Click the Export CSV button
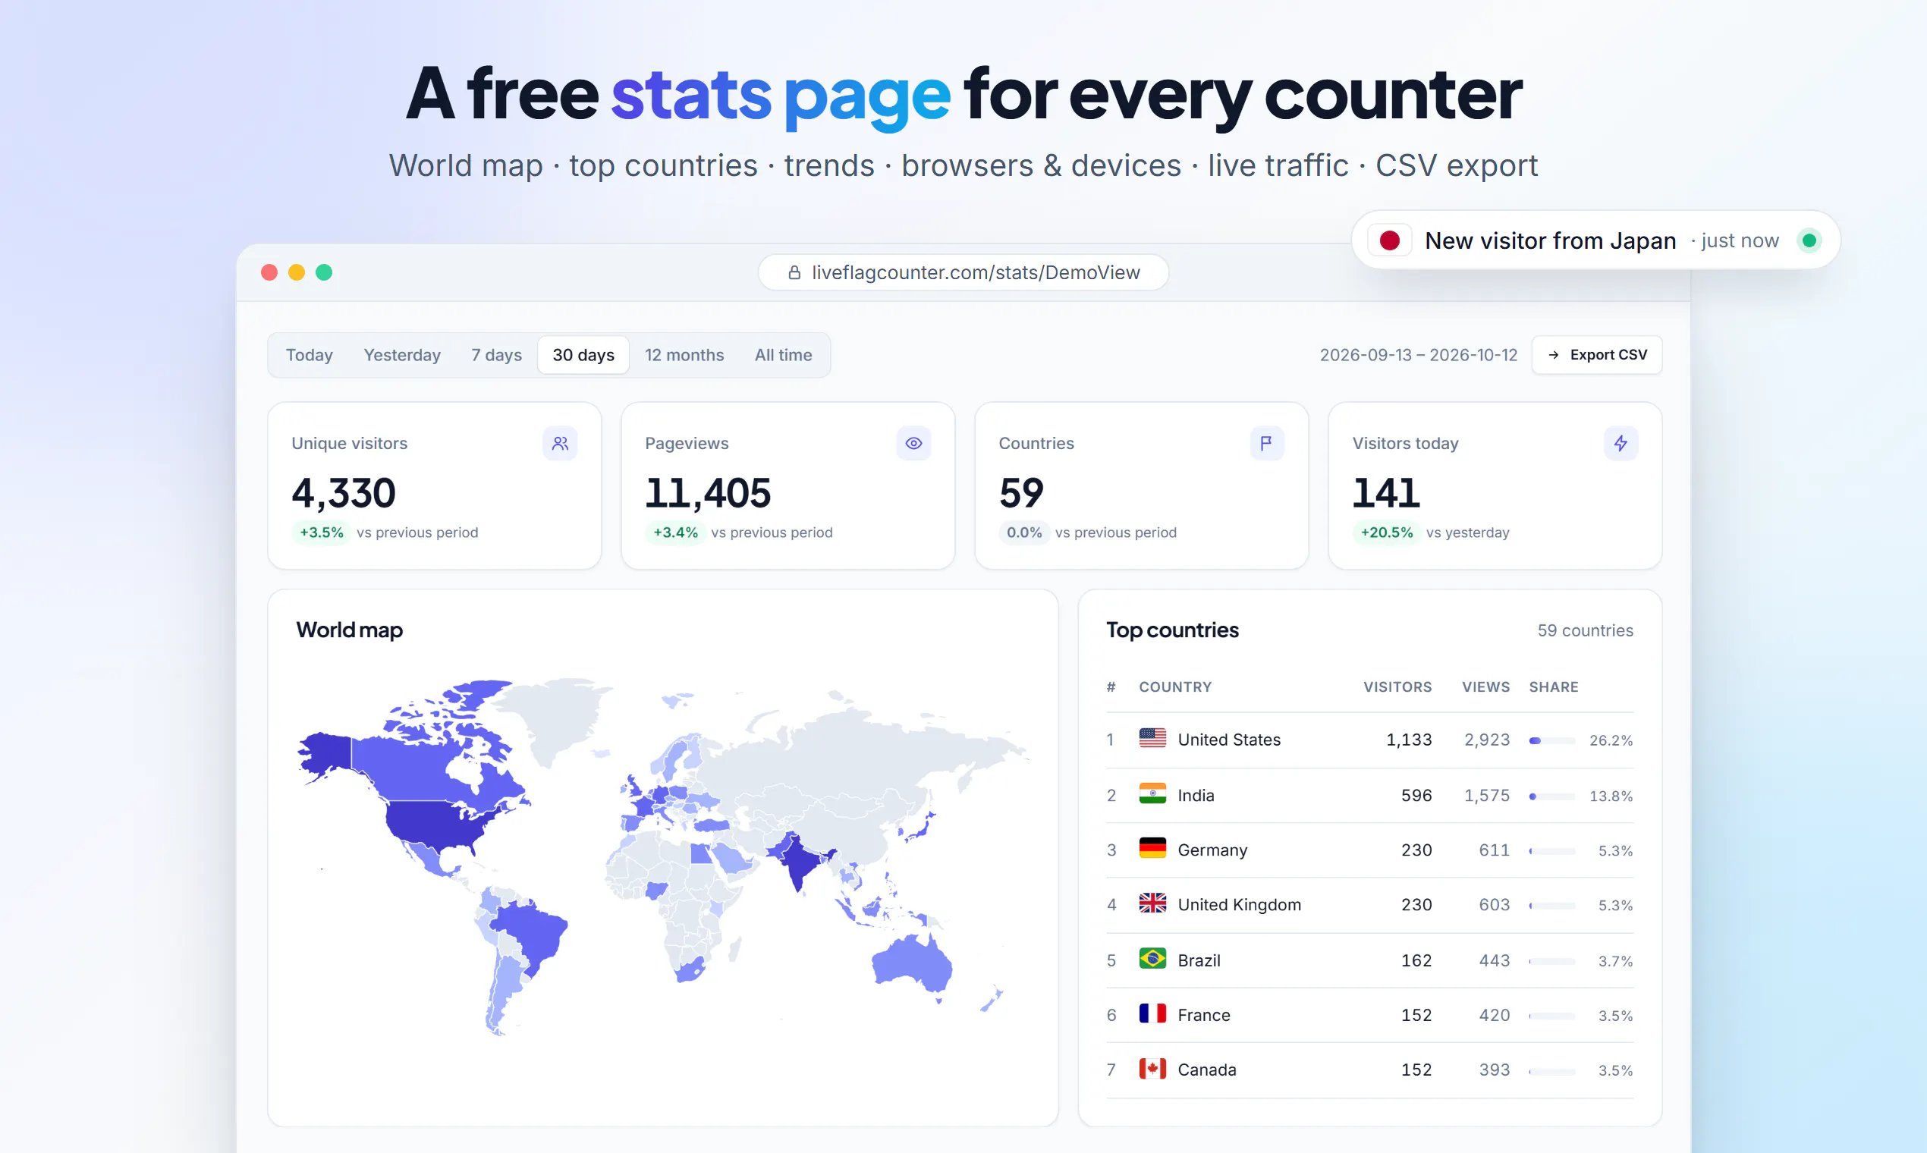This screenshot has height=1153, width=1927. (1596, 355)
